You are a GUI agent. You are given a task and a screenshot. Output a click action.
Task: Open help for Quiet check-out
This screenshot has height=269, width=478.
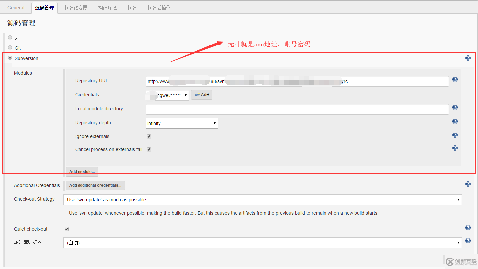click(x=468, y=228)
